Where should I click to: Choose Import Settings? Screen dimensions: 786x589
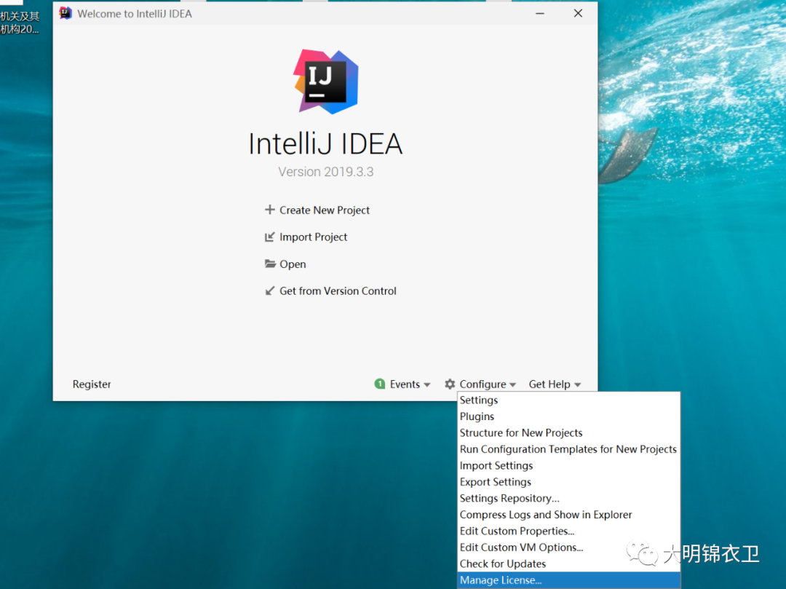point(569,466)
